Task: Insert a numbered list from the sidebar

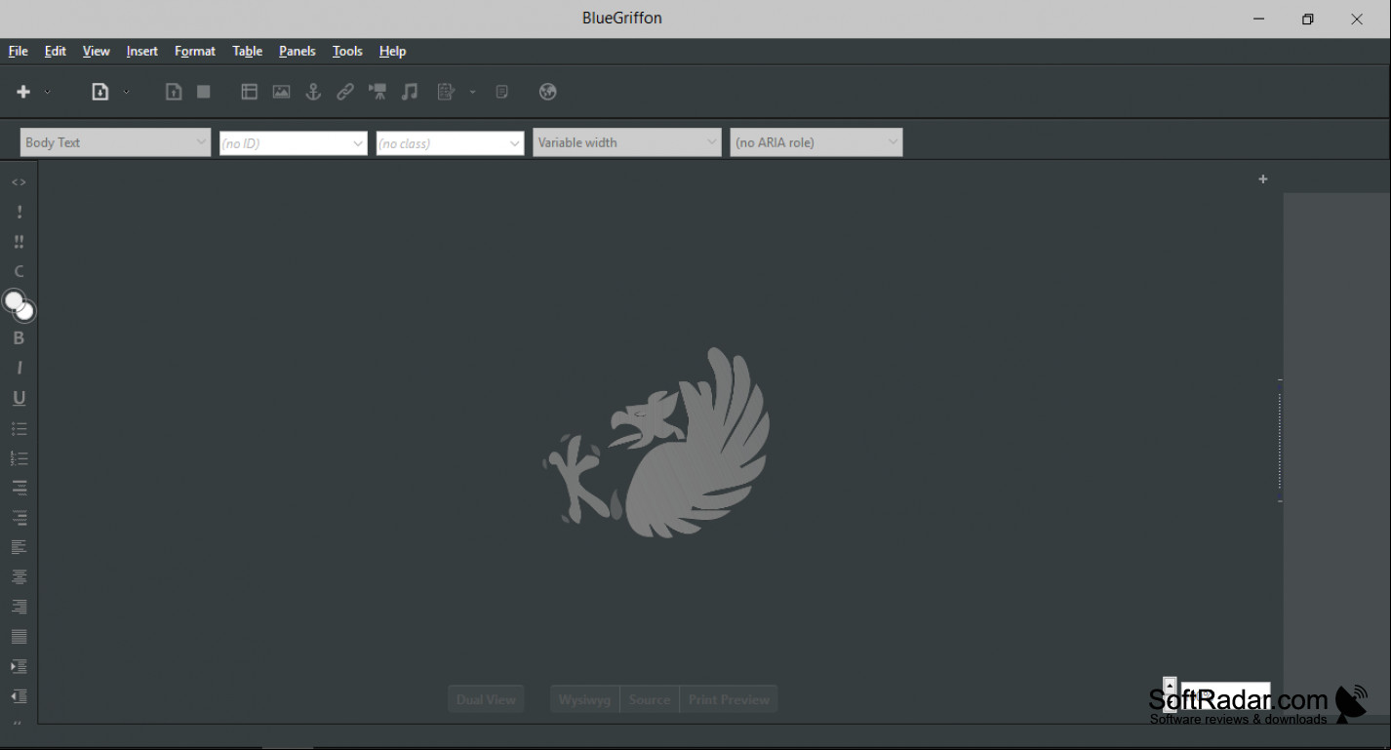Action: pyautogui.click(x=19, y=457)
